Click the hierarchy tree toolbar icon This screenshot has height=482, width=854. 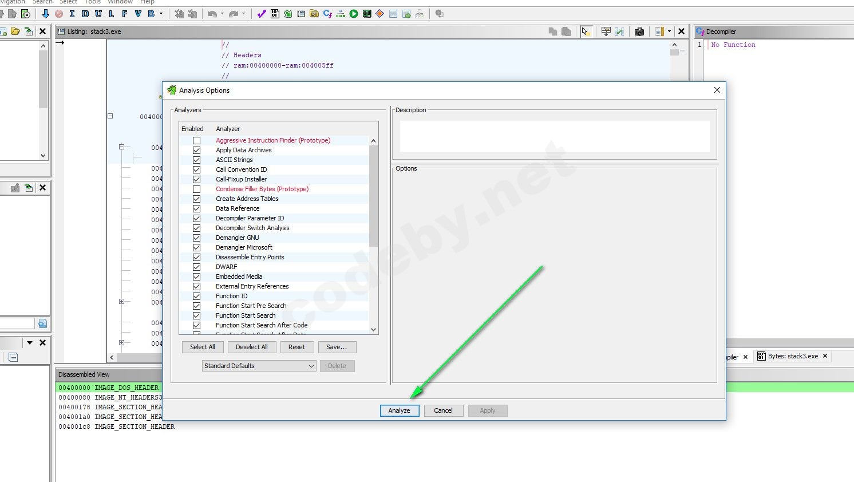341,14
